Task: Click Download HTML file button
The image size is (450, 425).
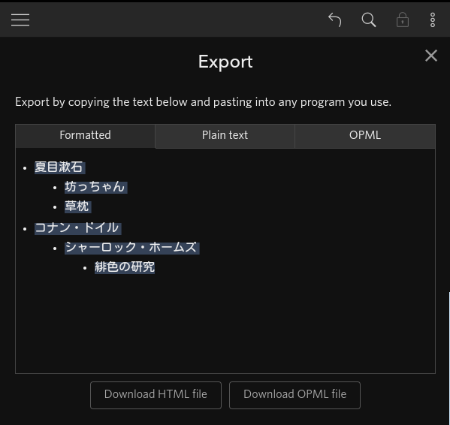Action: [x=156, y=395]
